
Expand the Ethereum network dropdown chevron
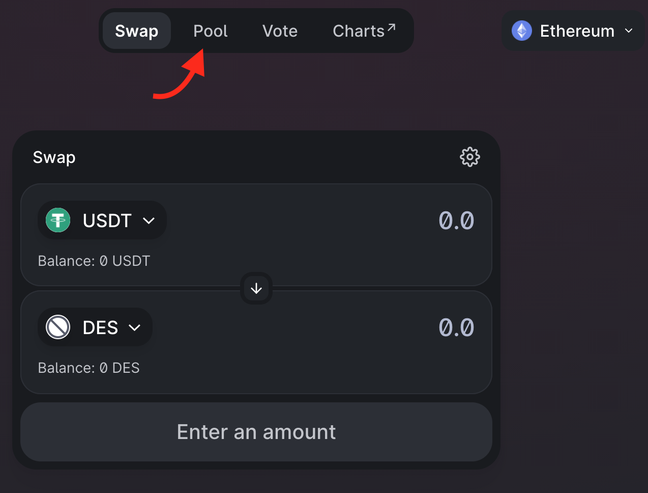click(629, 31)
